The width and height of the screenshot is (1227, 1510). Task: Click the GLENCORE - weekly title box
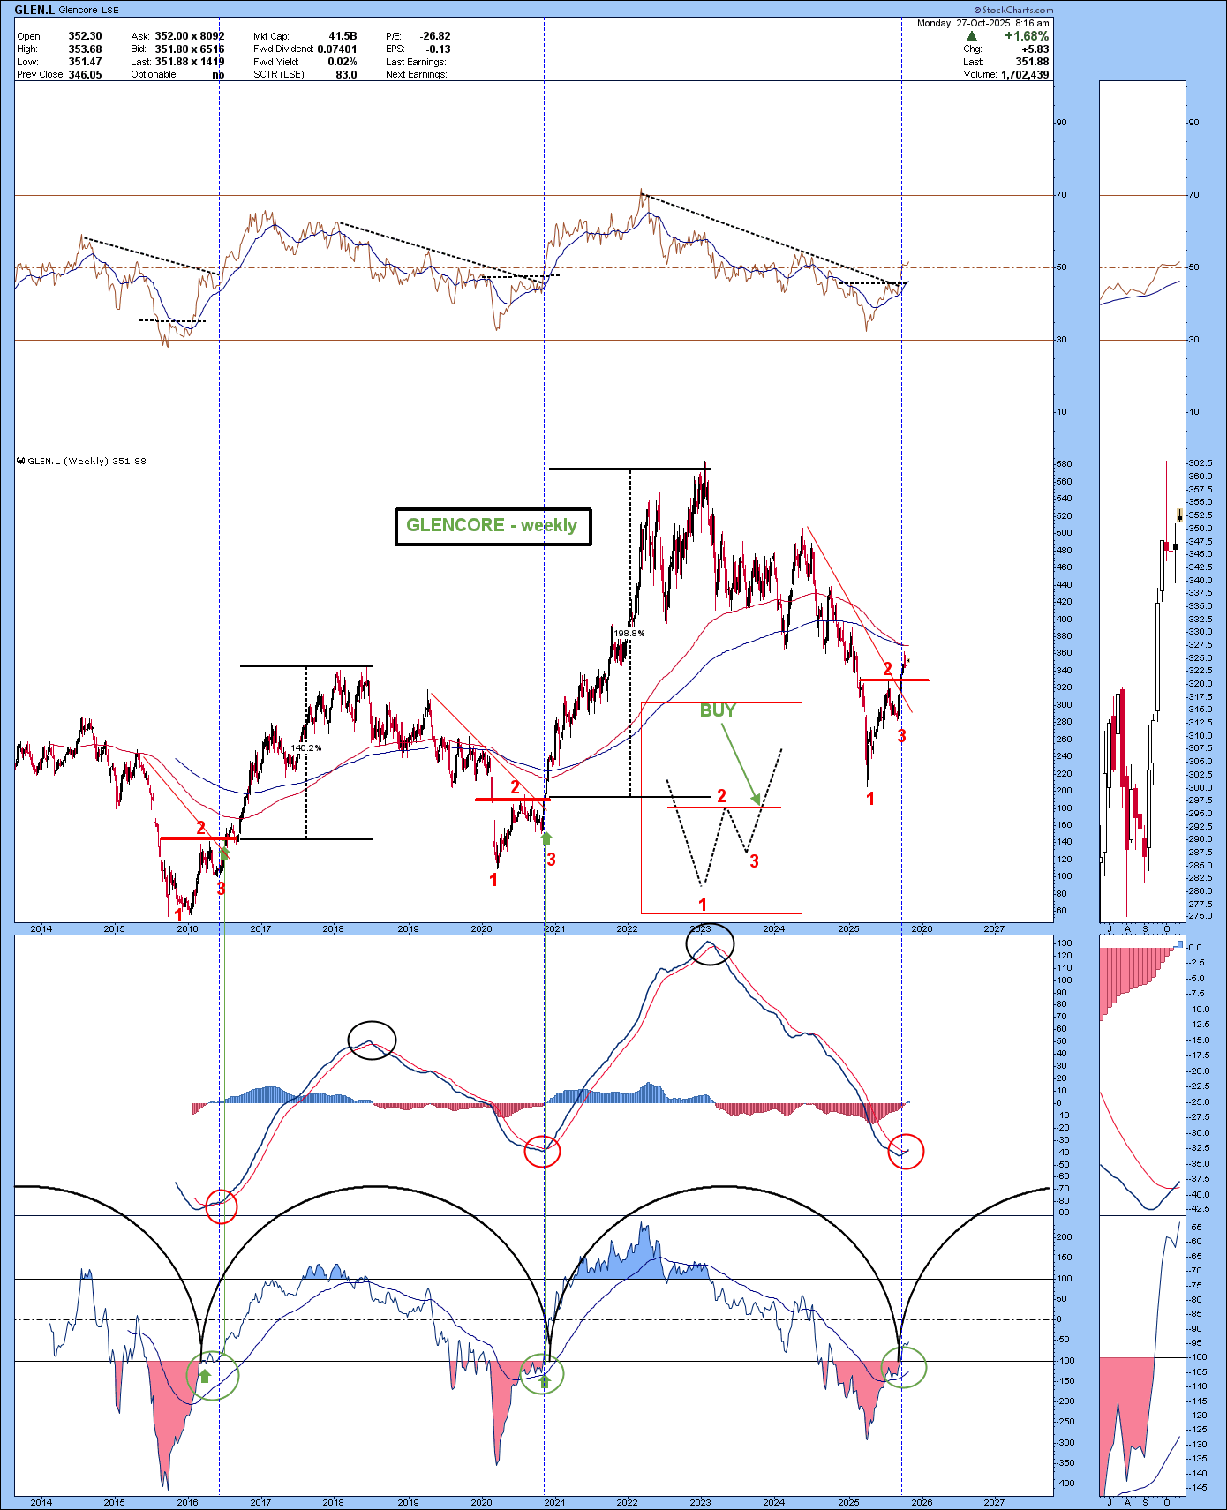tap(492, 526)
